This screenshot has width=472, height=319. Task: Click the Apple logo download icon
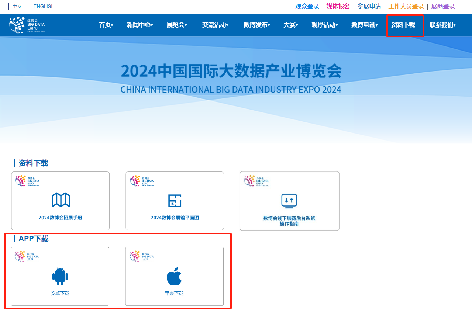tap(174, 277)
